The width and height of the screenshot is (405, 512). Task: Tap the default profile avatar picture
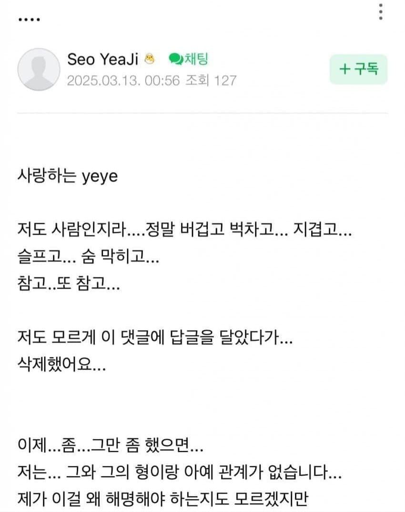tap(39, 70)
